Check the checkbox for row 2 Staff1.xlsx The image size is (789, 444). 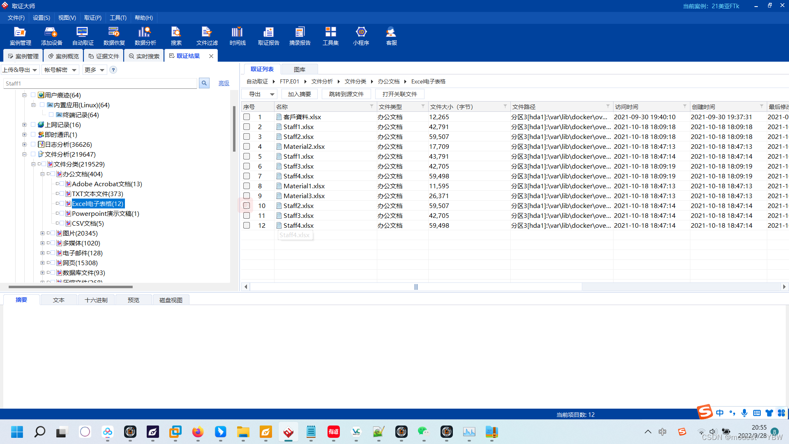coord(247,127)
